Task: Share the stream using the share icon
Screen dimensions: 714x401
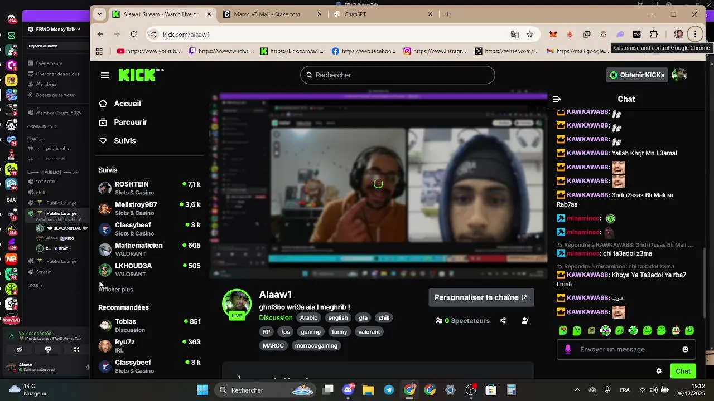Action: [x=503, y=321]
